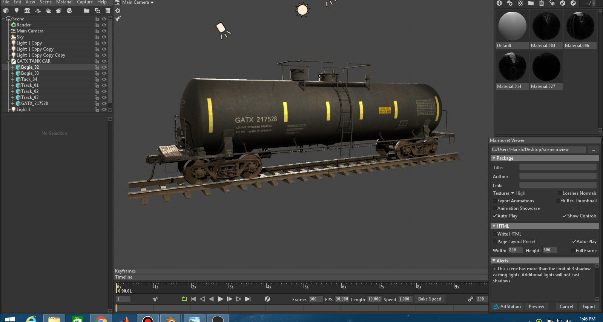This screenshot has width=603, height=322.
Task: Import material using the down-left arrow icon
Action: pos(563,3)
